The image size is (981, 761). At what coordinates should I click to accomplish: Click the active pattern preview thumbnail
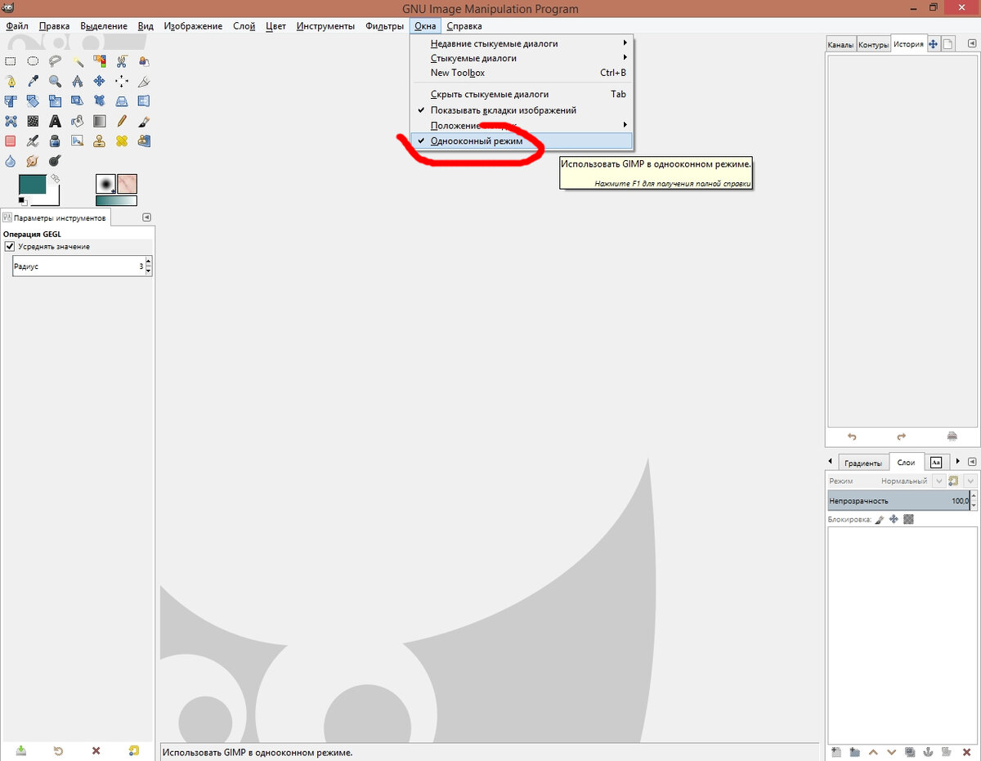(x=127, y=183)
